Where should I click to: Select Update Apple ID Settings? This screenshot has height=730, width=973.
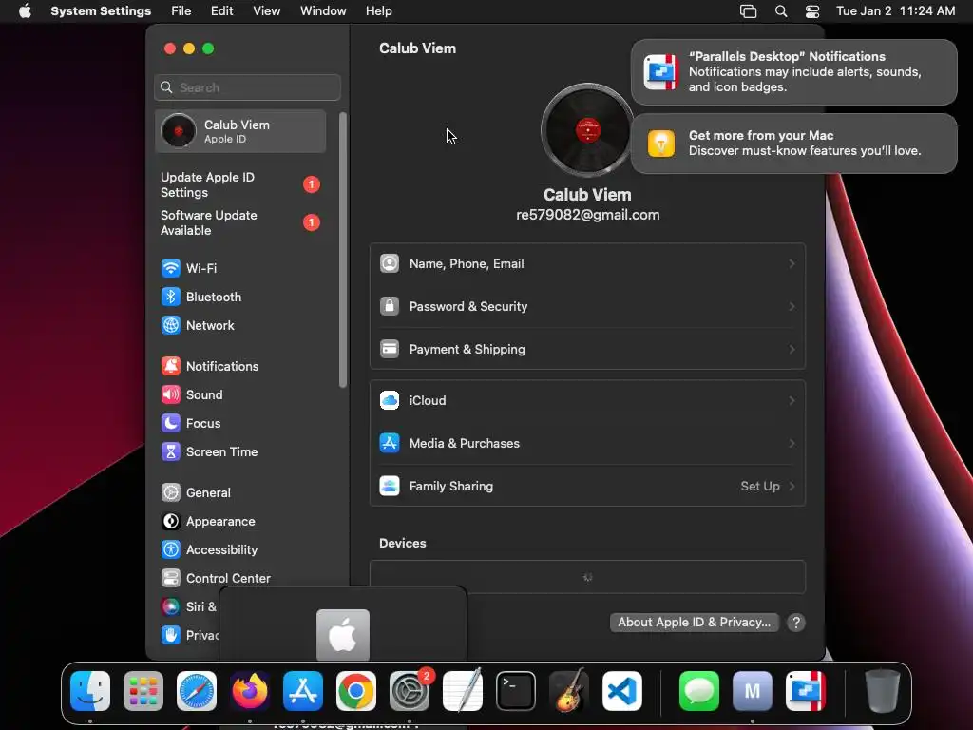coord(239,185)
